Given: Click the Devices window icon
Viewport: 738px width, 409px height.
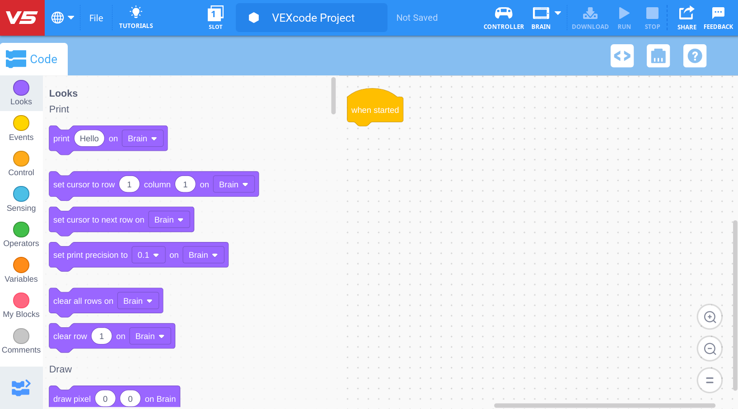Looking at the screenshot, I should [x=658, y=56].
